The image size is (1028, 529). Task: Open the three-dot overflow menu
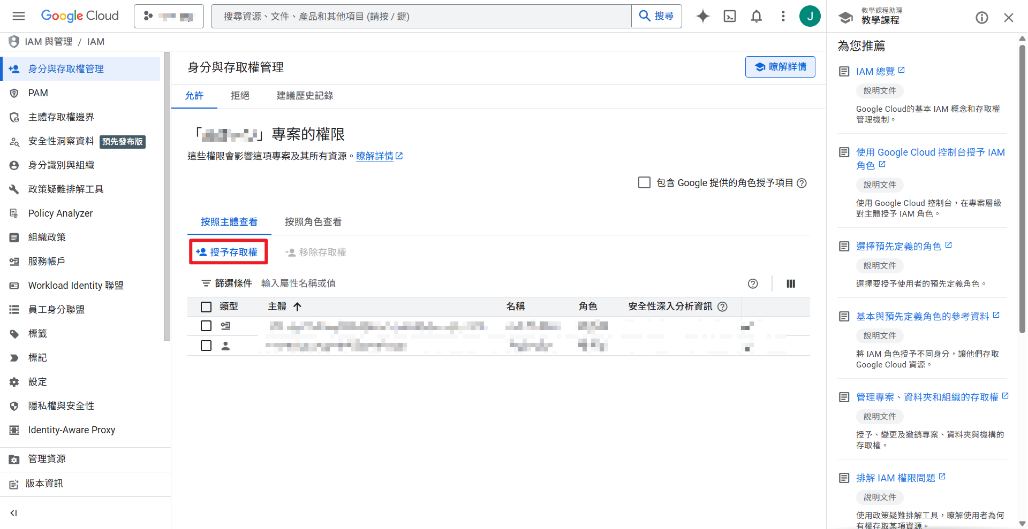coord(783,16)
